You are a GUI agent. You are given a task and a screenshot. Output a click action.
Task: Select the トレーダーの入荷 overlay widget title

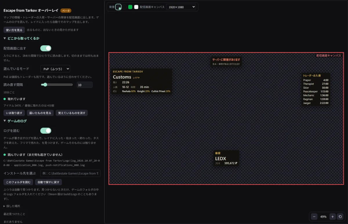point(312,76)
